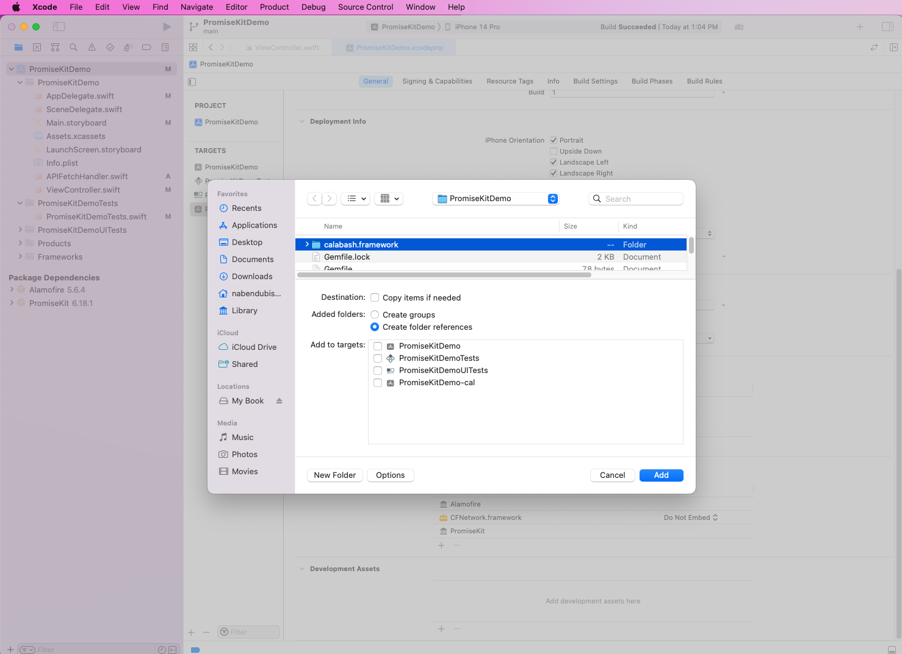Click the horizontal scrollbar in file list
902x654 pixels.
click(x=444, y=275)
